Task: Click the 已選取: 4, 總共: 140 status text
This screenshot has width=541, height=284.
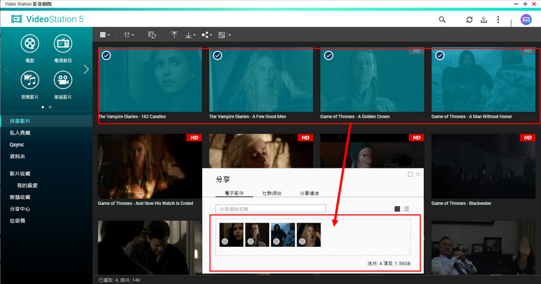Action: 120,280
